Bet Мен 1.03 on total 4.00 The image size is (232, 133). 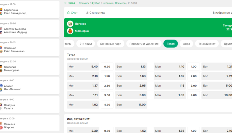[170, 95]
